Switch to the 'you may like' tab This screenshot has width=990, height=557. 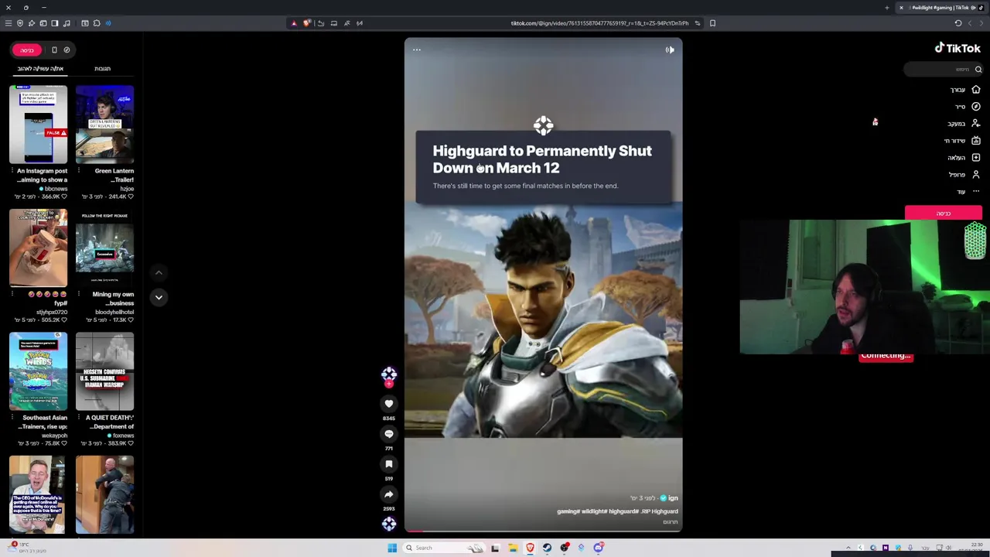(x=40, y=69)
